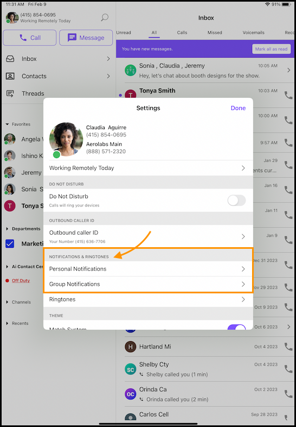Viewport: 296px width, 427px height.
Task: Tap the Off Duty status link
Action: (x=21, y=280)
